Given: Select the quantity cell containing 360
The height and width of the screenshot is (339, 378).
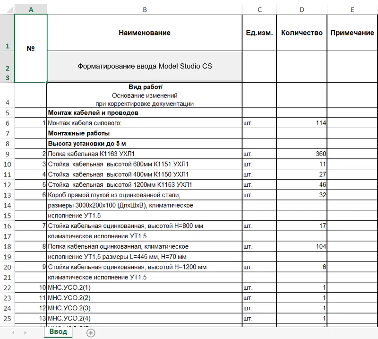Looking at the screenshot, I should click(301, 154).
